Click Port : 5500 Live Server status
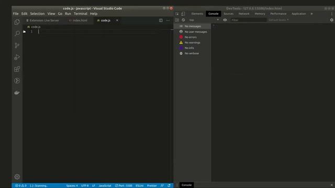The image size is (335, 188). 124,186
